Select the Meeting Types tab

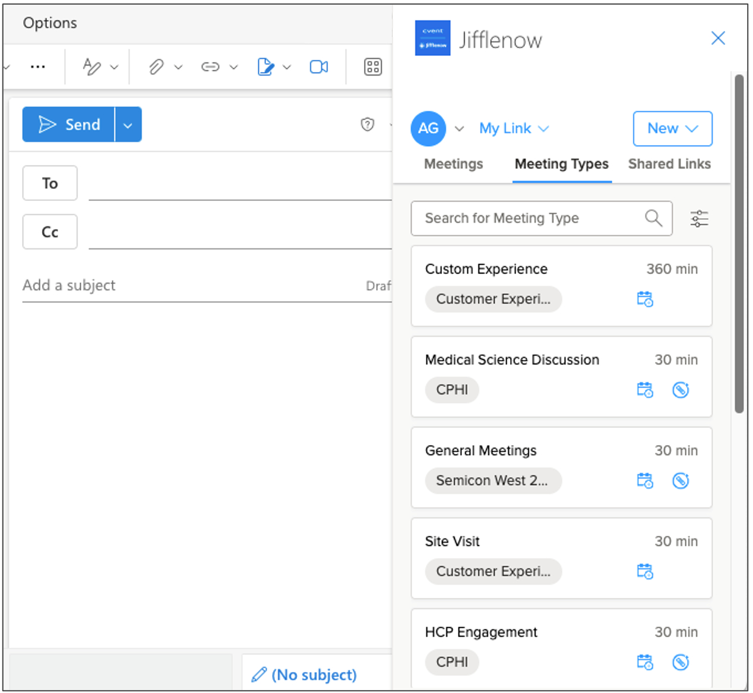click(x=562, y=164)
